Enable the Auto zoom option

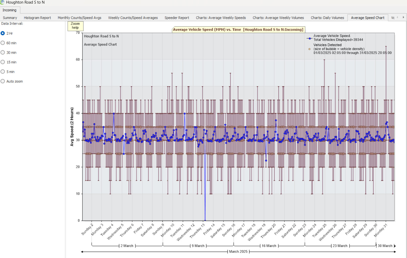click(x=3, y=81)
